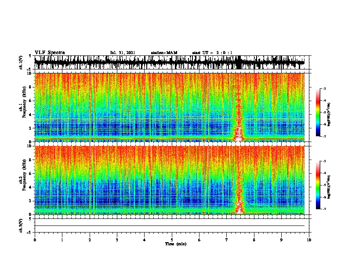Select the "station=MAM" header text
The height and width of the screenshot is (269, 348).
tap(164, 53)
